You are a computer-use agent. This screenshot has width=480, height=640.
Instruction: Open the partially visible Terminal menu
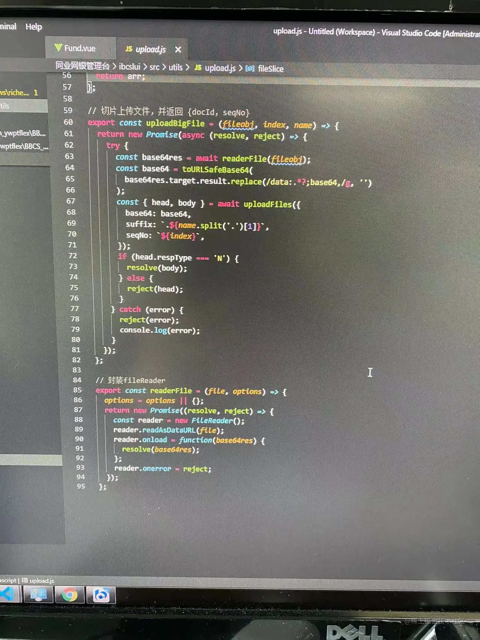point(8,26)
